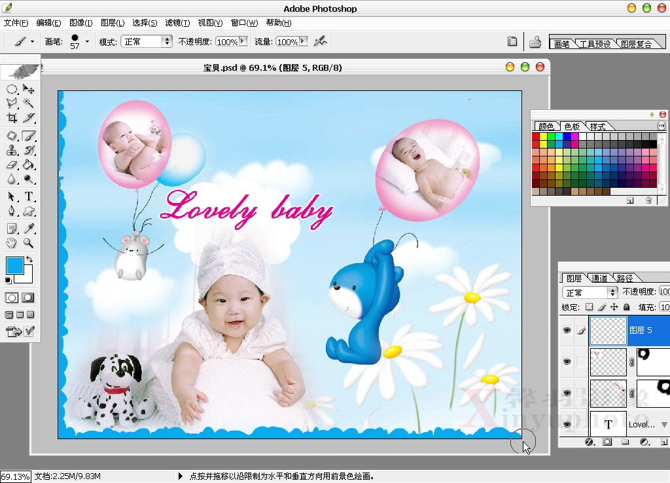Select the Magic Wand tool

pos(28,103)
